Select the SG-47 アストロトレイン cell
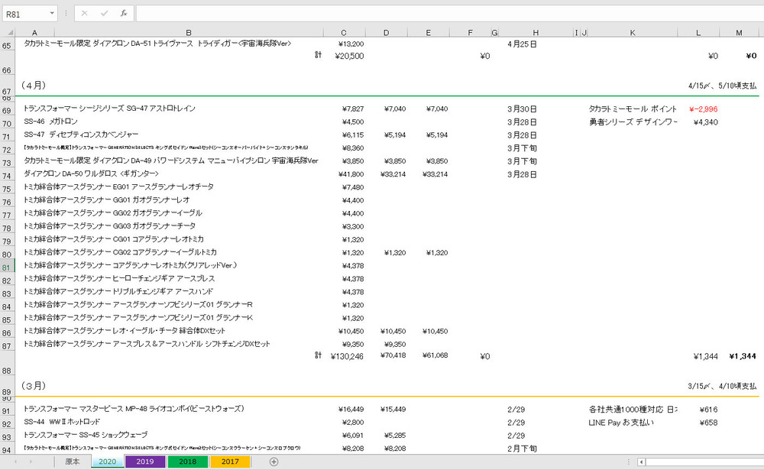The height and width of the screenshot is (470, 764). point(109,109)
